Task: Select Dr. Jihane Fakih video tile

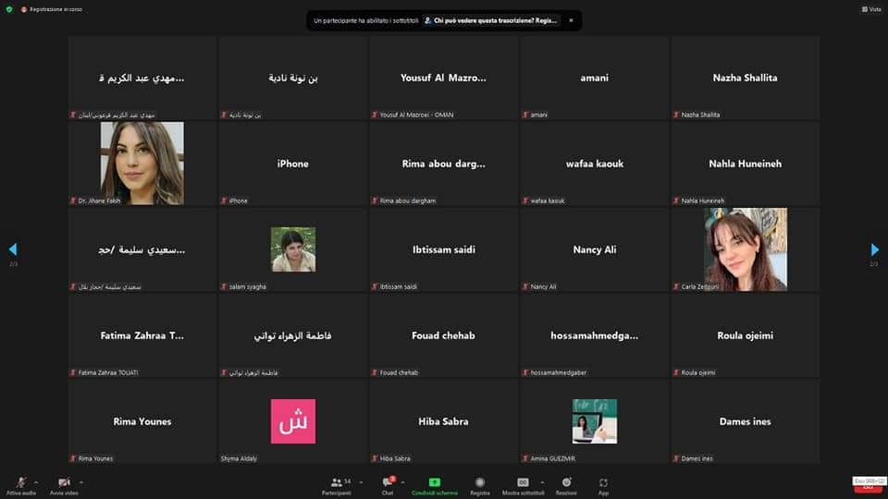Action: click(x=142, y=164)
